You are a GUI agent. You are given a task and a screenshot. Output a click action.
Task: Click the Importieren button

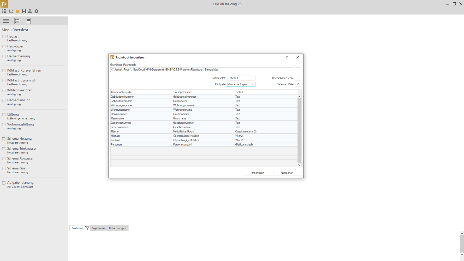pos(258,173)
